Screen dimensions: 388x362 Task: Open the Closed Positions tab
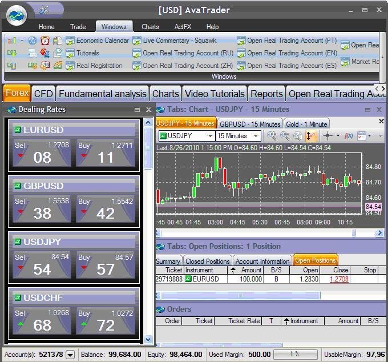pos(207,261)
